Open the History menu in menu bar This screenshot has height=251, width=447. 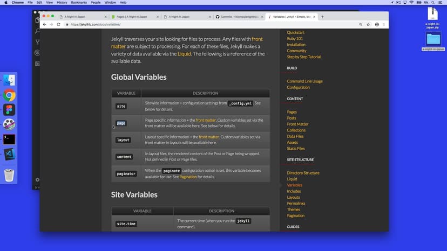62,3
